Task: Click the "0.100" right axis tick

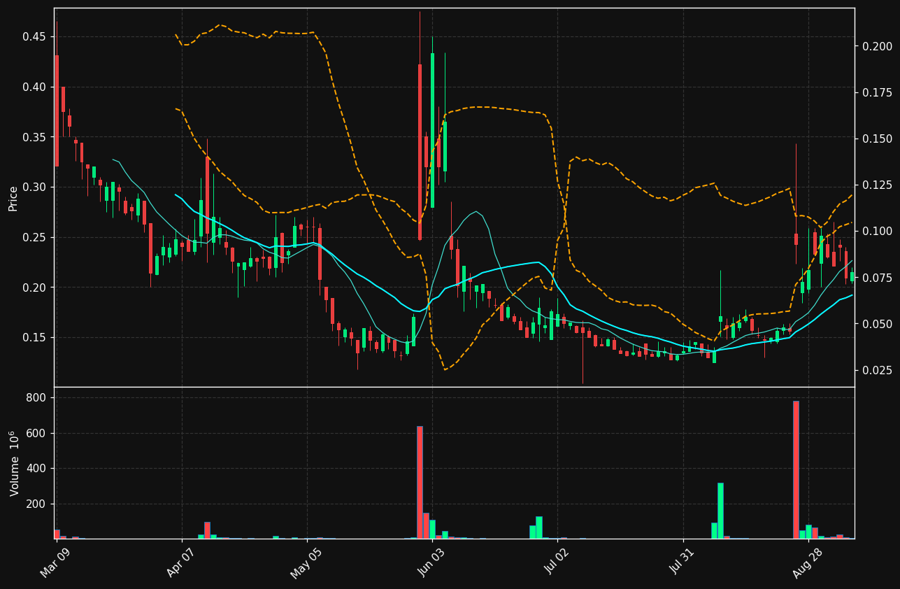Action: [877, 231]
